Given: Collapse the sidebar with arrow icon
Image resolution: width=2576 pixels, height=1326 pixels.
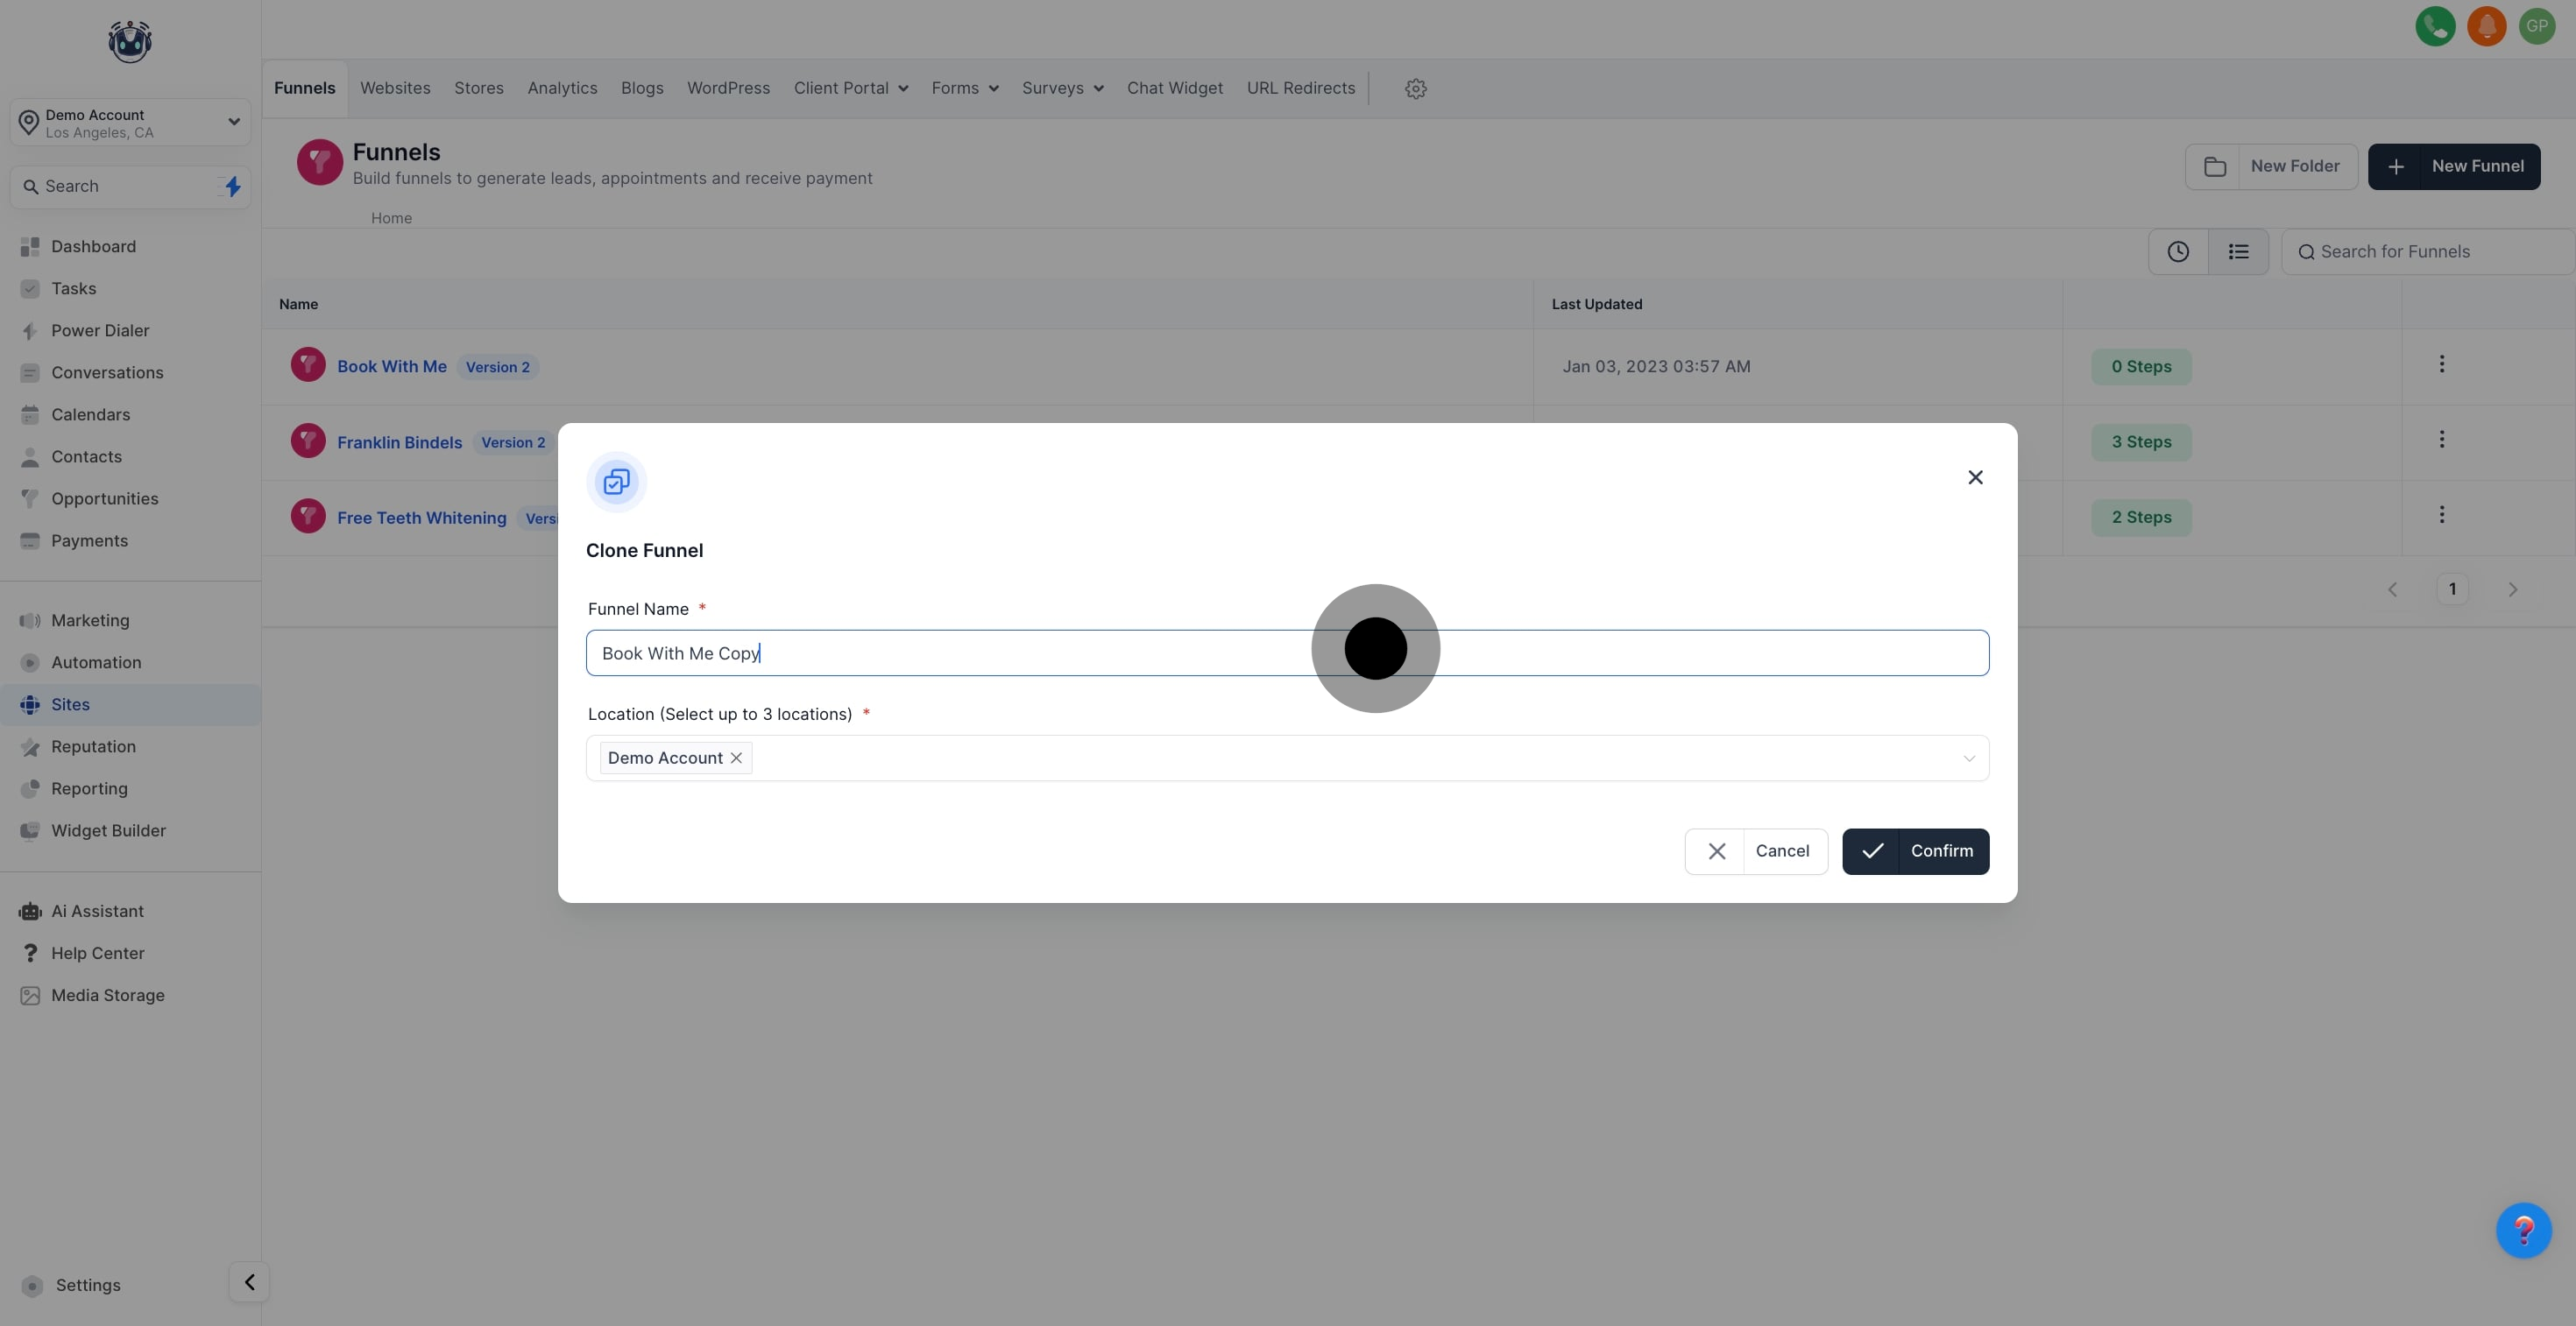Looking at the screenshot, I should tap(249, 1282).
